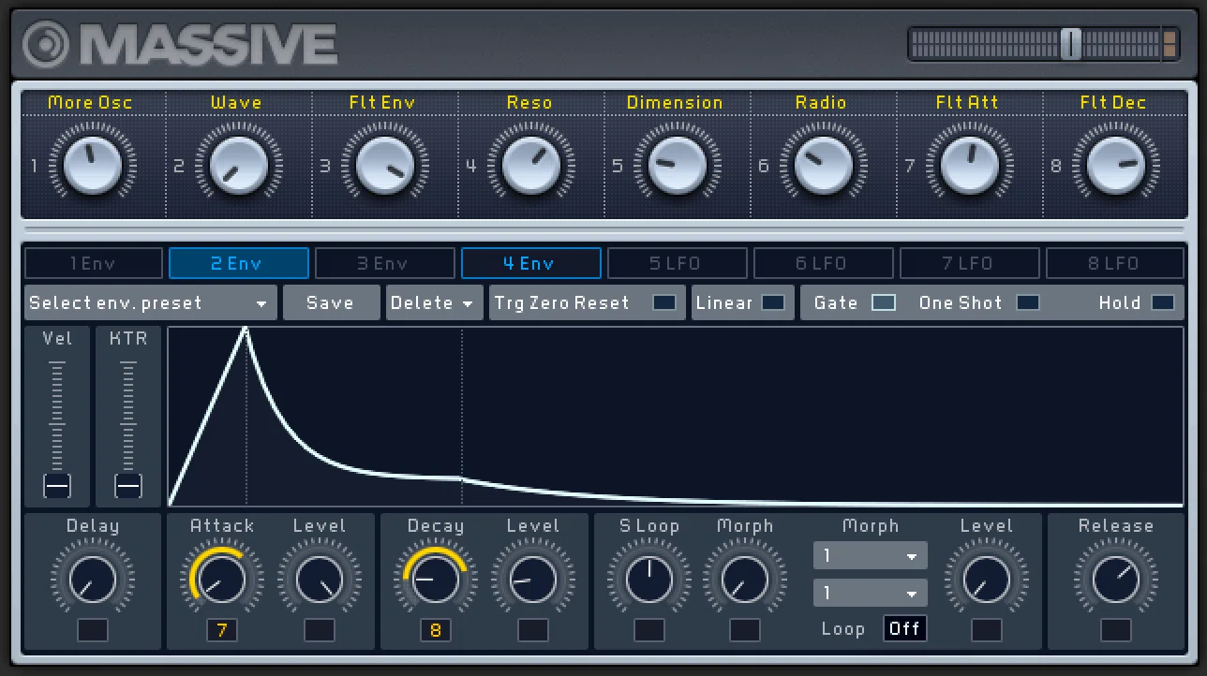Click the modulation slot under S Loop
This screenshot has width=1207, height=676.
pyautogui.click(x=649, y=630)
